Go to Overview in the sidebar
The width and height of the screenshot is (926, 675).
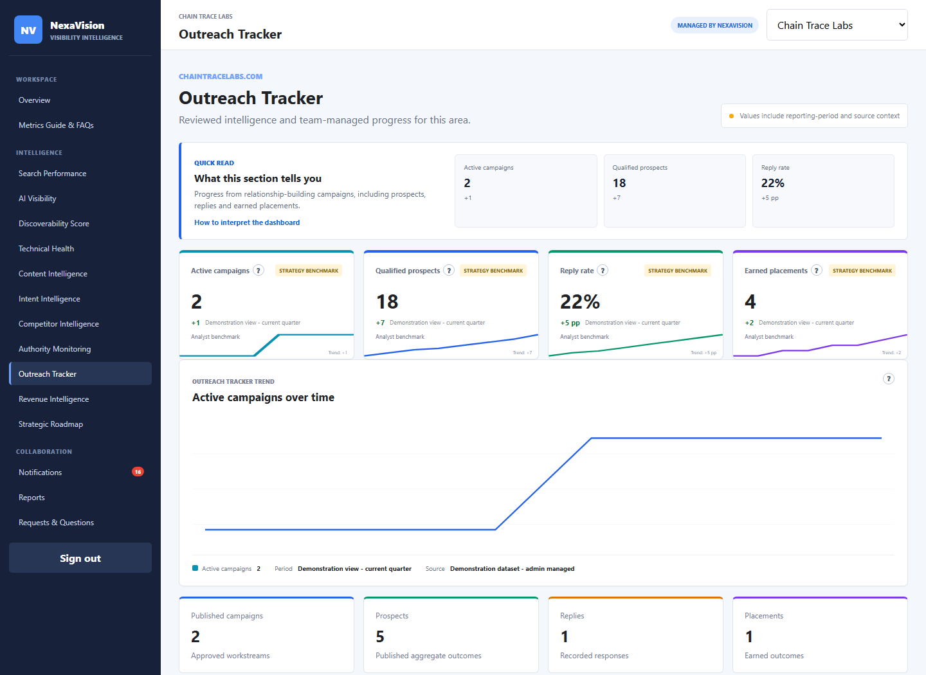coord(80,100)
